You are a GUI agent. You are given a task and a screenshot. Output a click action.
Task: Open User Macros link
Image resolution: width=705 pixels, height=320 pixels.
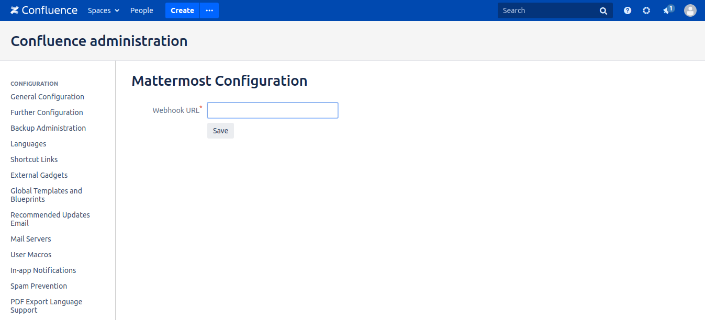coord(31,255)
